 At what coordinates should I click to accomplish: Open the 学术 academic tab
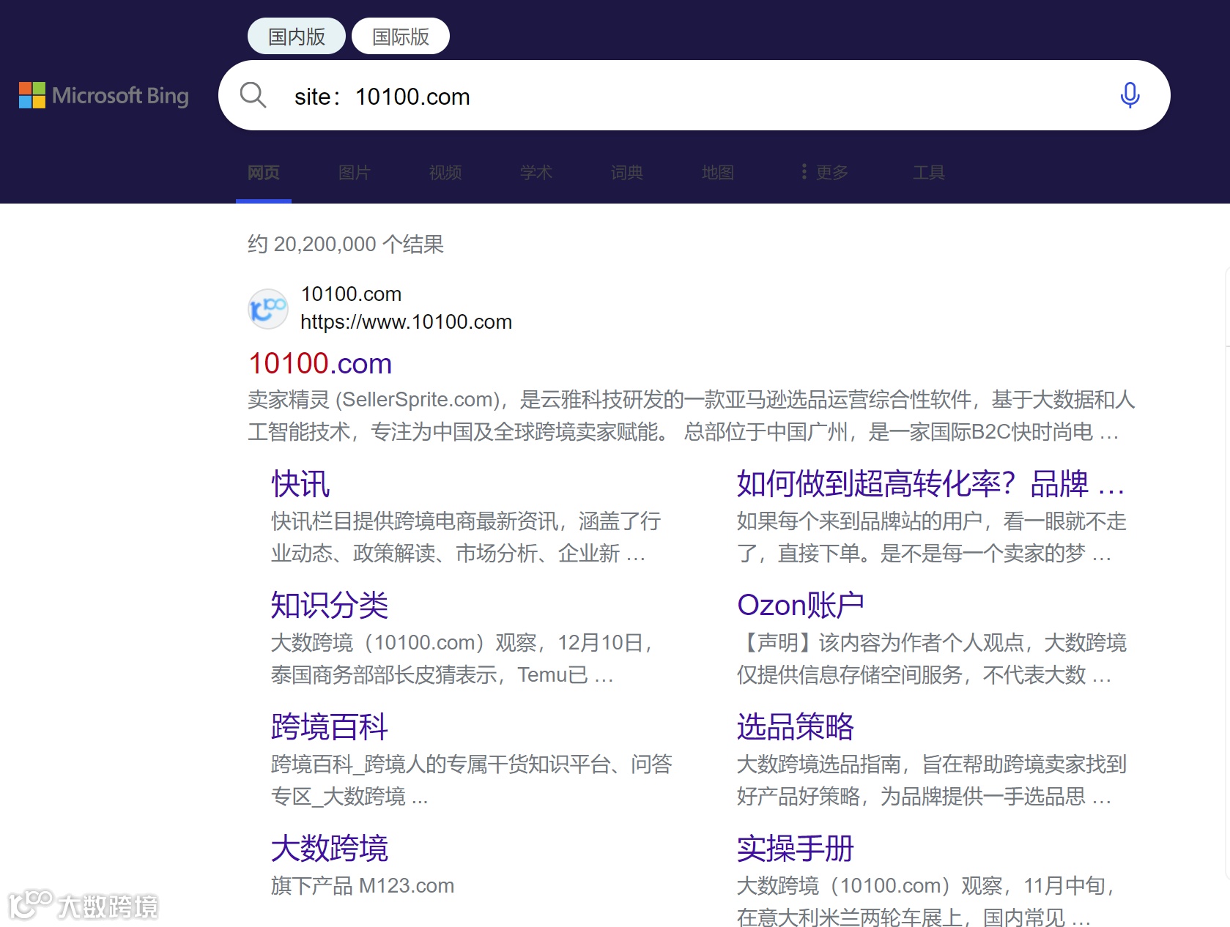[x=536, y=173]
